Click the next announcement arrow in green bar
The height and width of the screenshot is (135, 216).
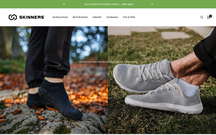[x=152, y=4]
